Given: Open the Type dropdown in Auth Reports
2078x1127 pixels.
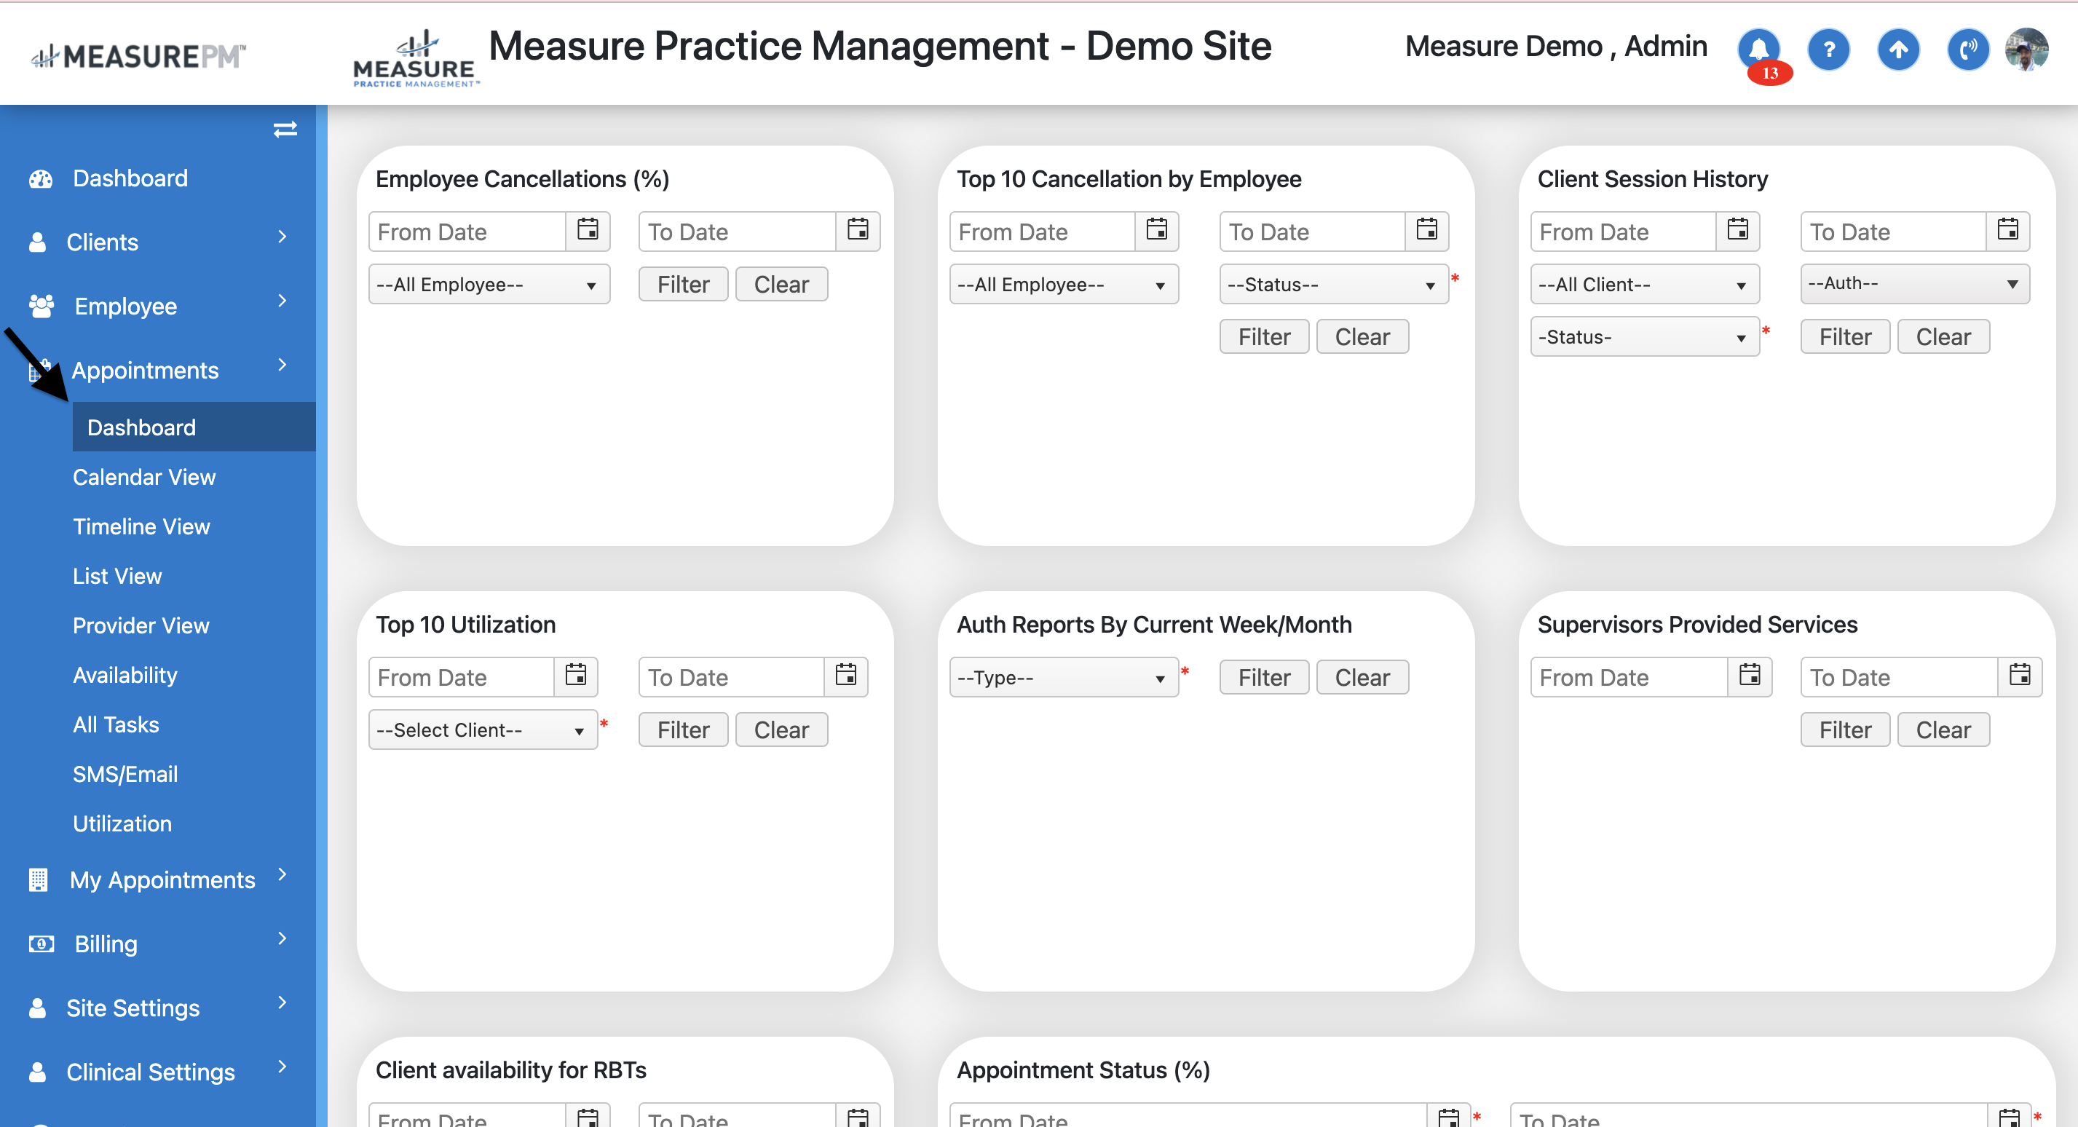Looking at the screenshot, I should [x=1063, y=678].
